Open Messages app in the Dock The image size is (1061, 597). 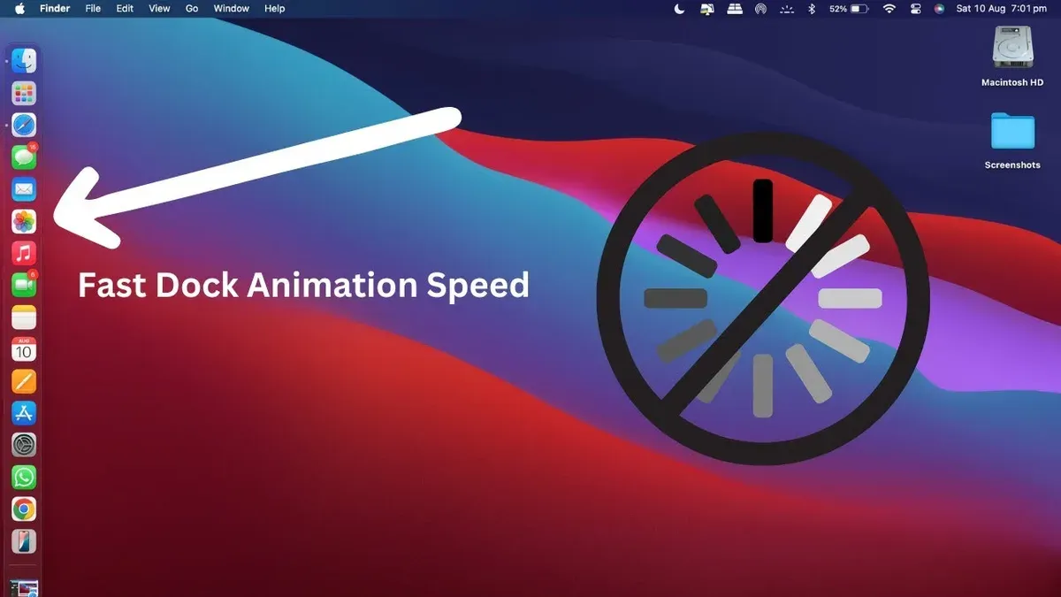tap(24, 157)
